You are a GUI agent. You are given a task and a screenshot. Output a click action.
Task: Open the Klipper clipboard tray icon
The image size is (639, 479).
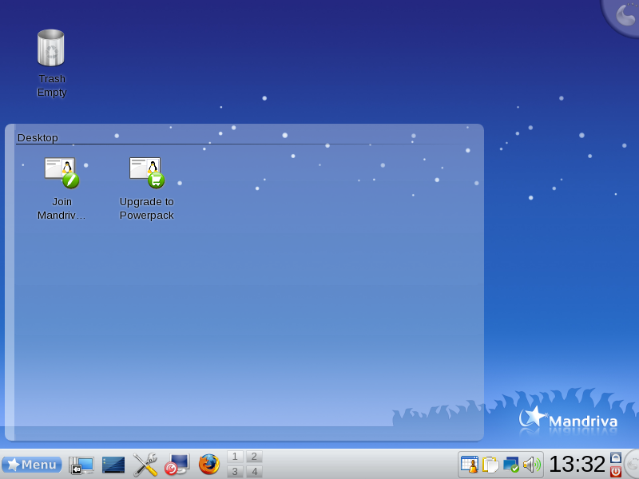490,465
